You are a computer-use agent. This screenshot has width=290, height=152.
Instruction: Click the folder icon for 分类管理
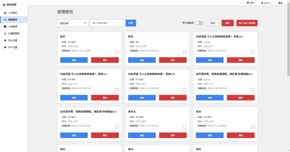[5, 26]
